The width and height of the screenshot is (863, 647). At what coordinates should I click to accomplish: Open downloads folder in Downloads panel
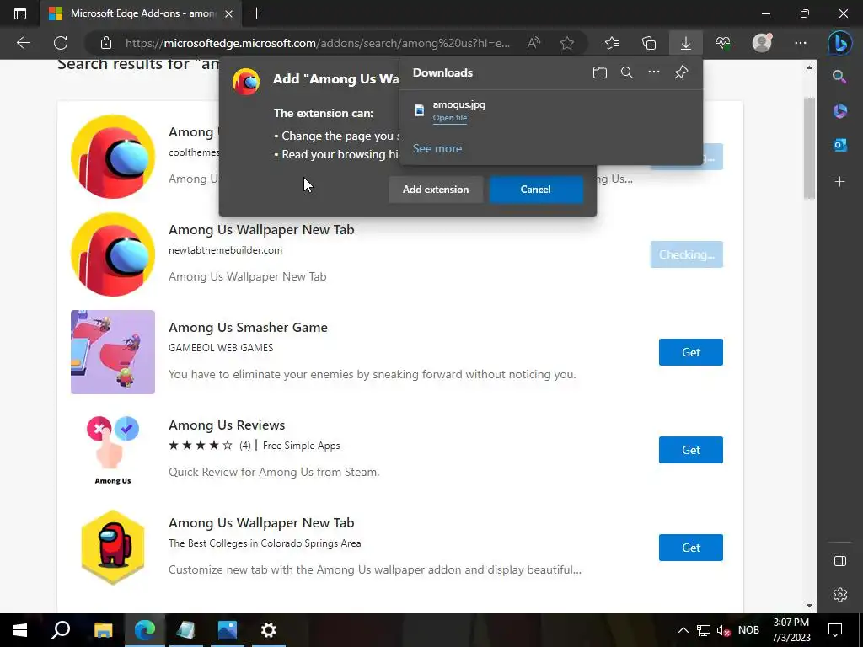(600, 72)
